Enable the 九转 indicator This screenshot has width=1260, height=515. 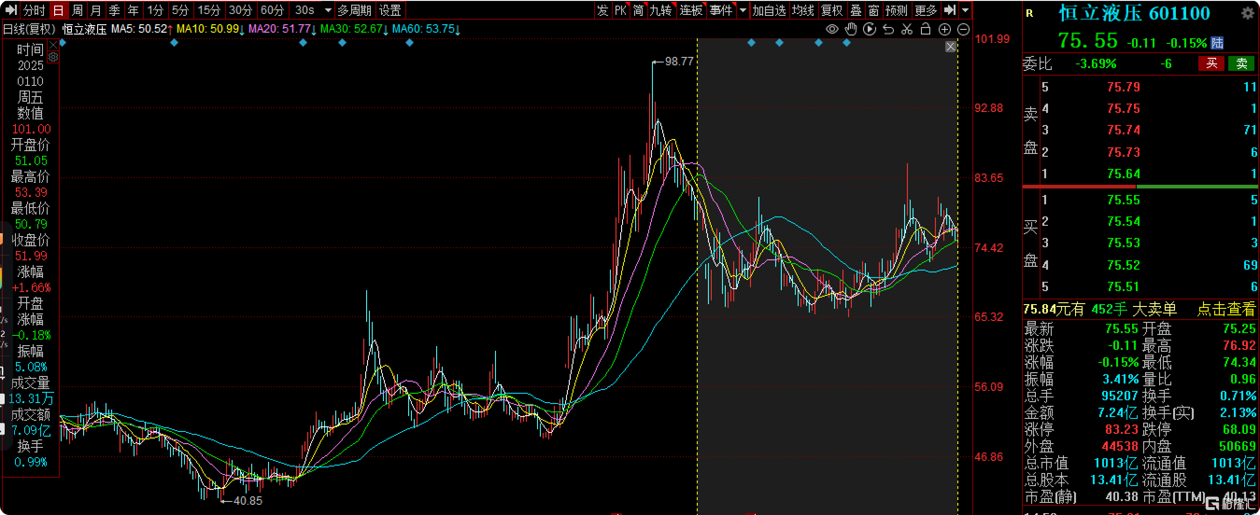point(661,10)
